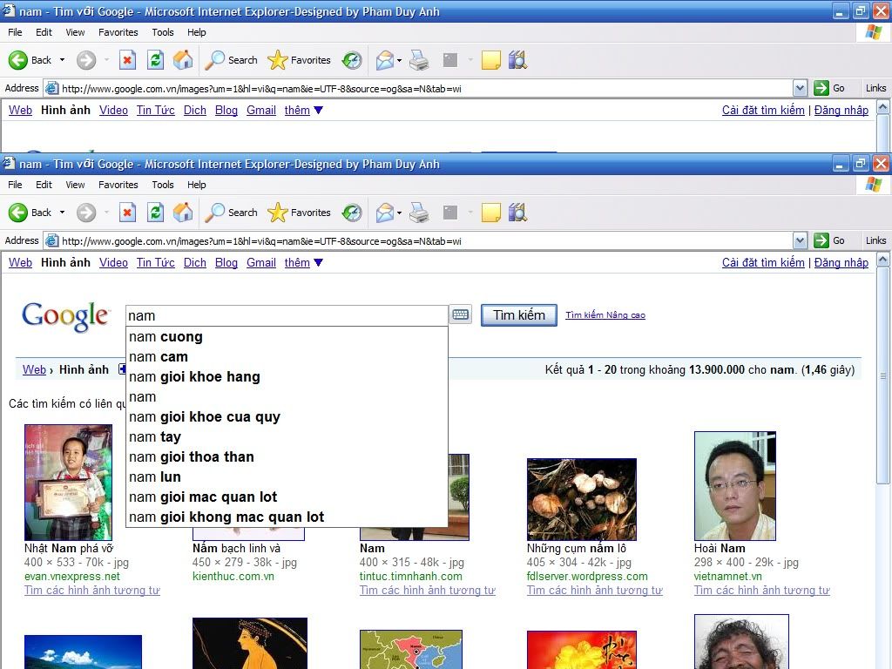Click the Forward arrow in the front window
This screenshot has width=892, height=669.
(86, 213)
